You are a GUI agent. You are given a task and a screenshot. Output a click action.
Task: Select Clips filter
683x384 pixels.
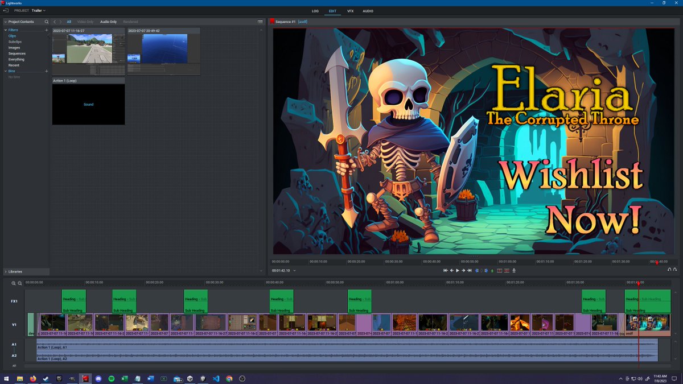point(13,36)
